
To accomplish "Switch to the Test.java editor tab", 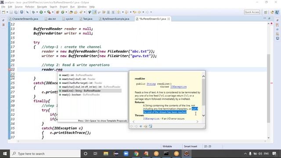I will tap(86, 19).
